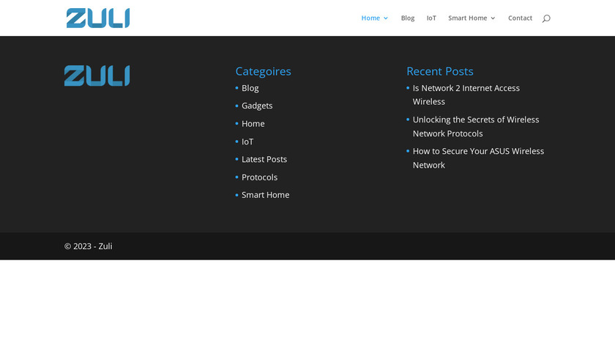Click the Zuli logo in the header
The height and width of the screenshot is (346, 615).
coord(98,18)
